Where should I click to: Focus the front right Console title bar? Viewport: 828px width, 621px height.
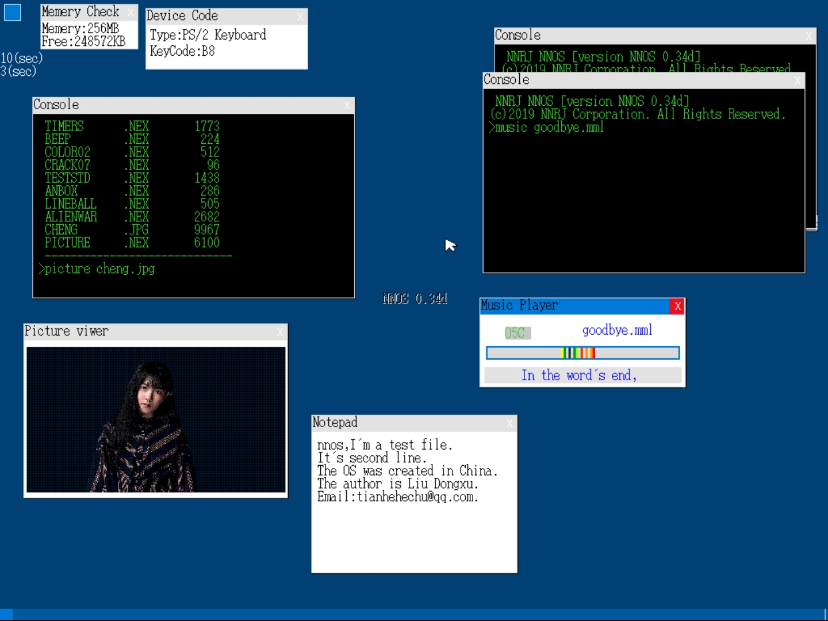[638, 80]
